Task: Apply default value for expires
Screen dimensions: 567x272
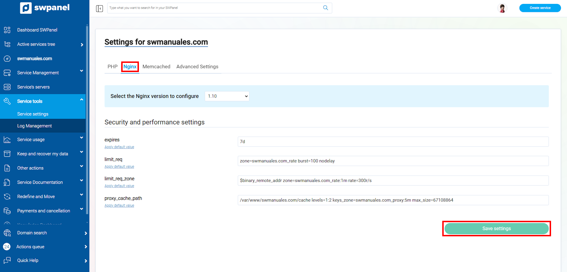Action: 119,147
